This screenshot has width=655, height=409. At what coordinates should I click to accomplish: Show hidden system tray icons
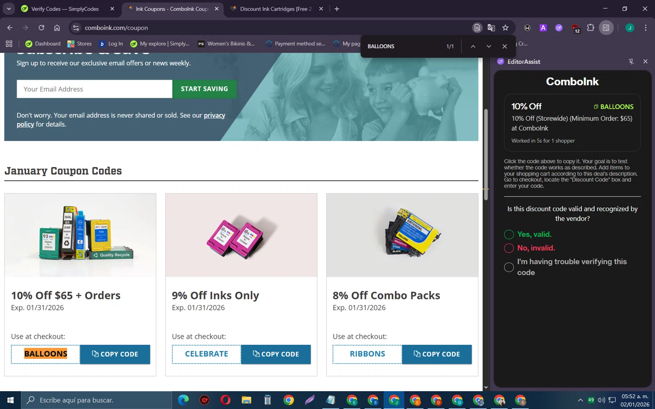(x=580, y=400)
